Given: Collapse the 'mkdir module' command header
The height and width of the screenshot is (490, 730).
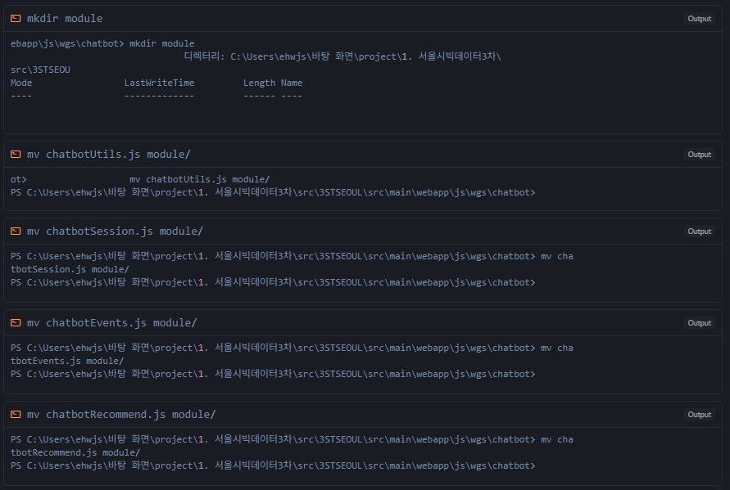Looking at the screenshot, I should pos(65,18).
